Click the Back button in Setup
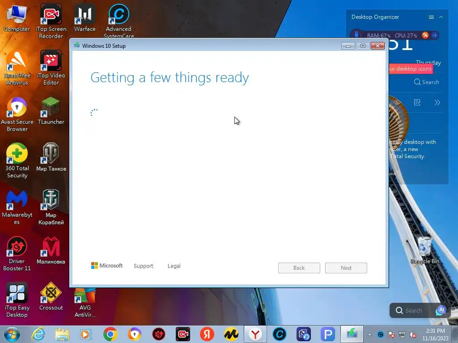 click(299, 268)
